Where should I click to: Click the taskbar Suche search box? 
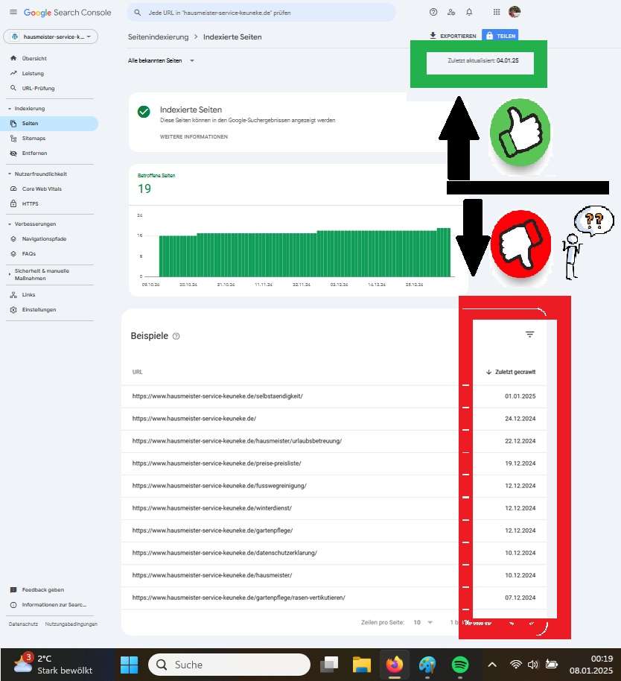(229, 665)
